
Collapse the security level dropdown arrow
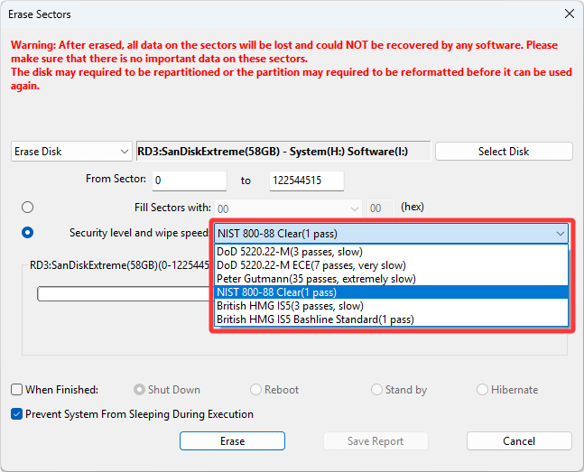tap(561, 233)
